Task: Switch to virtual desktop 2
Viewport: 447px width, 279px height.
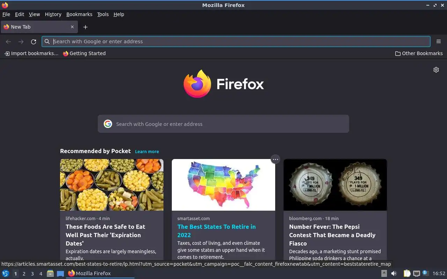Action: [24, 274]
